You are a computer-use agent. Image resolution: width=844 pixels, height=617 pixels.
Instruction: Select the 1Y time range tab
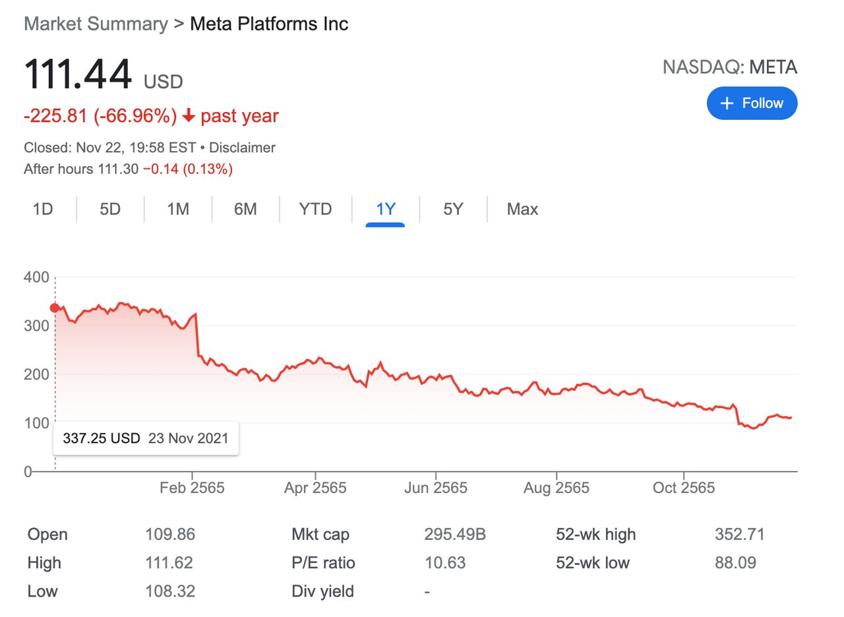click(x=385, y=210)
